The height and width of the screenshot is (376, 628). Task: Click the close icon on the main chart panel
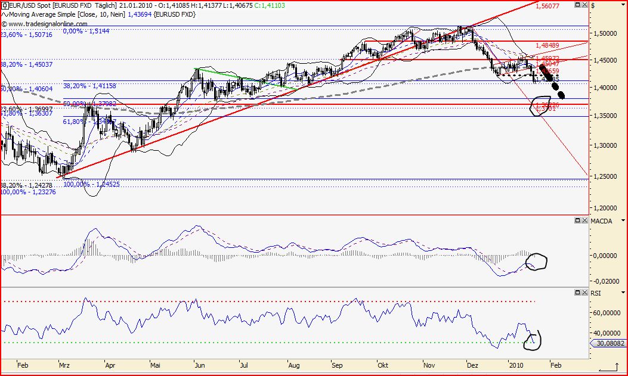tap(584, 4)
